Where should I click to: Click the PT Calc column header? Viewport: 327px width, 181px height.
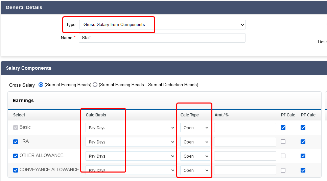point(308,115)
